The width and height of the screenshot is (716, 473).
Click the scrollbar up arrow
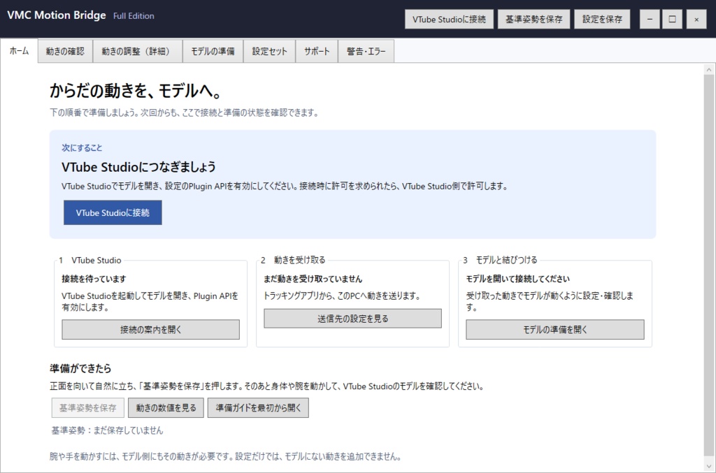[x=709, y=70]
